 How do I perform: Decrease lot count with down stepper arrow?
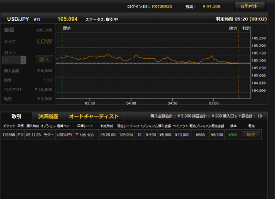pos(23,62)
